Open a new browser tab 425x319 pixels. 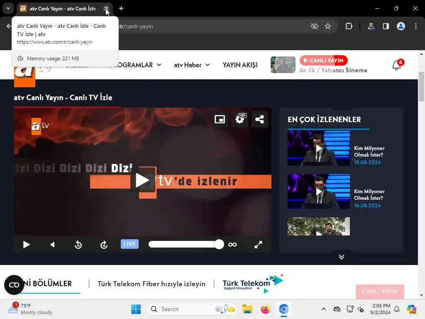coord(121,8)
